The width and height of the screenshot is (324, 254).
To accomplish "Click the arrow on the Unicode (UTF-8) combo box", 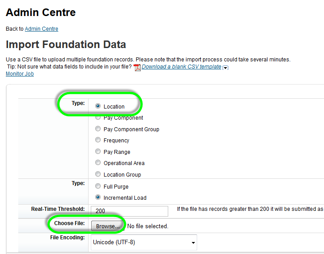I will click(193, 242).
